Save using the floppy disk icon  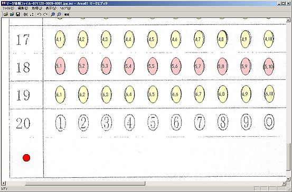[18, 14]
